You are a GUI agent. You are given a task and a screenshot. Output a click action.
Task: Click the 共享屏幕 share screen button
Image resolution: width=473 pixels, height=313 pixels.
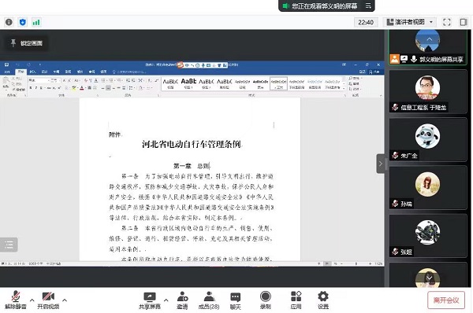pos(150,300)
